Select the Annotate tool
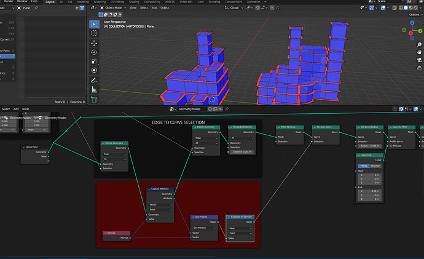Viewport: 424px width, 259px height. click(94, 81)
